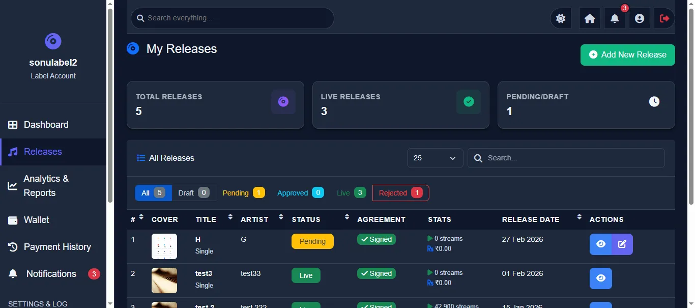Click the Live Releases checkmark icon
The height and width of the screenshot is (308, 695).
click(469, 102)
